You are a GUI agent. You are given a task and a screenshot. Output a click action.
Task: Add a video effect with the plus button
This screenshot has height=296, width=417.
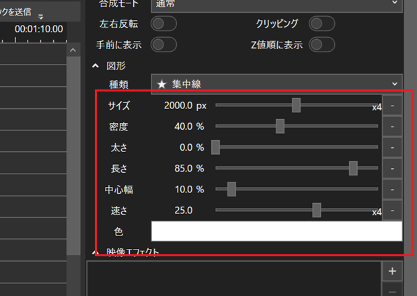coord(392,271)
